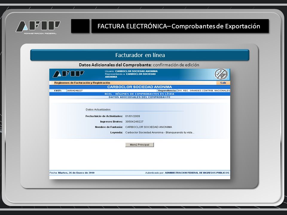This screenshot has width=287, height=215.
Task: Click the blue CARBOCLOR SOCIEDAD ANONIMA company title bar
Action: point(140,87)
